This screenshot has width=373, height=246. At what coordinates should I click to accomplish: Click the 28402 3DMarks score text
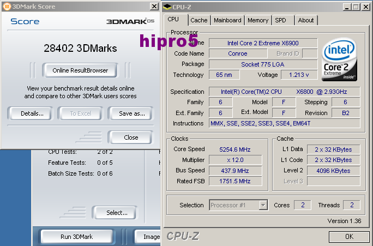point(80,49)
